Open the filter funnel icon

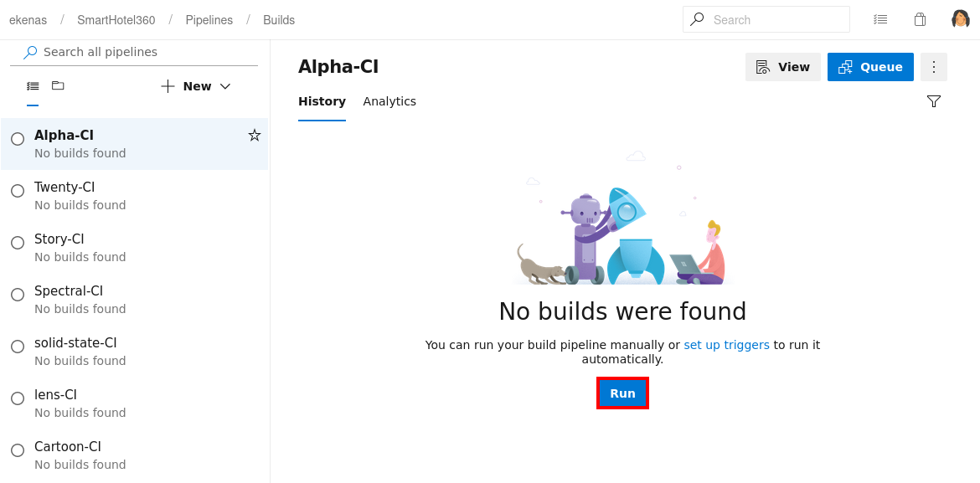934,101
